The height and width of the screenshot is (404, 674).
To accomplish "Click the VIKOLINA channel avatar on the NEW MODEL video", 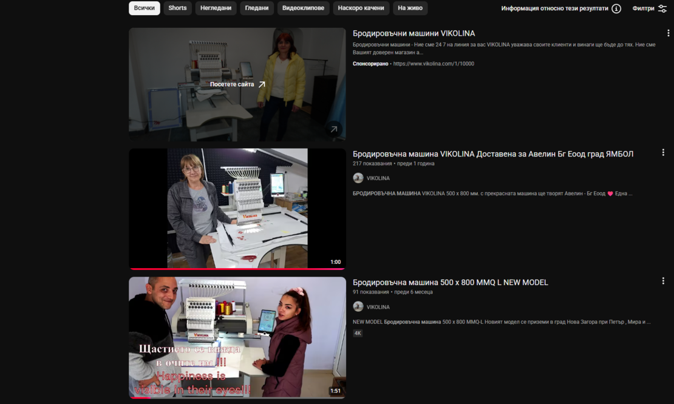I will tap(358, 306).
